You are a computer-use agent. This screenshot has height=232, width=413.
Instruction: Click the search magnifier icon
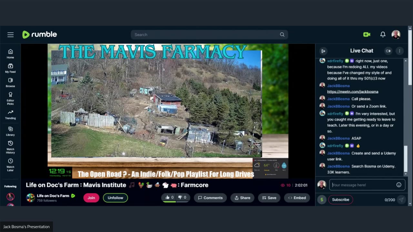coord(282,34)
